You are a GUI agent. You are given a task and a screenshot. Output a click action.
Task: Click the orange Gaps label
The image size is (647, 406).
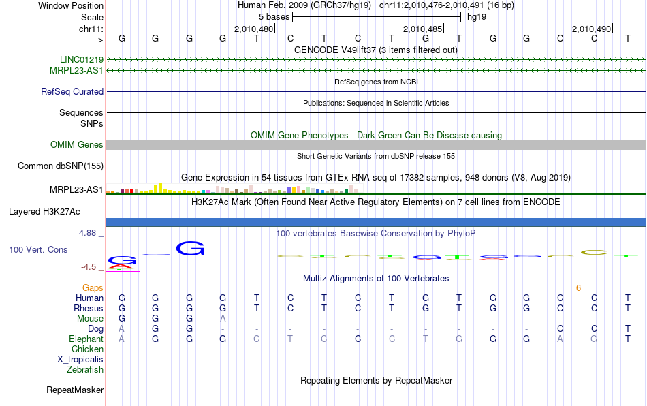[x=93, y=288]
